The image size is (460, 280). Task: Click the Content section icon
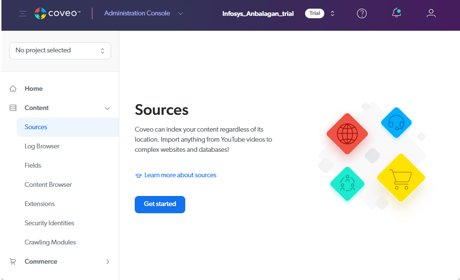click(13, 108)
